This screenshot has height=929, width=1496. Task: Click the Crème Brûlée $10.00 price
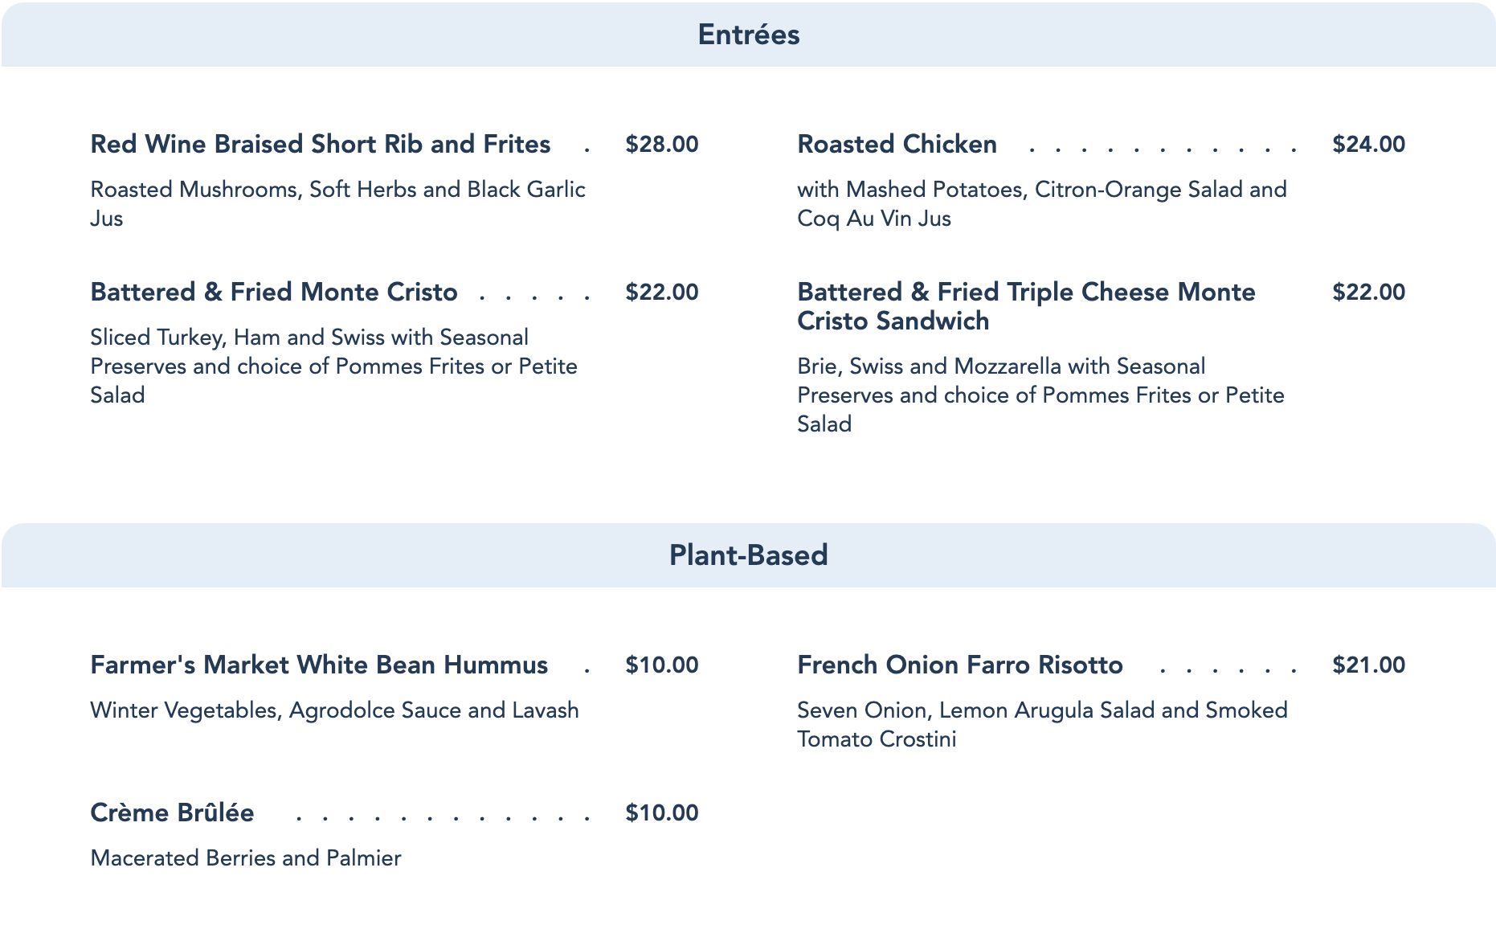tap(661, 813)
